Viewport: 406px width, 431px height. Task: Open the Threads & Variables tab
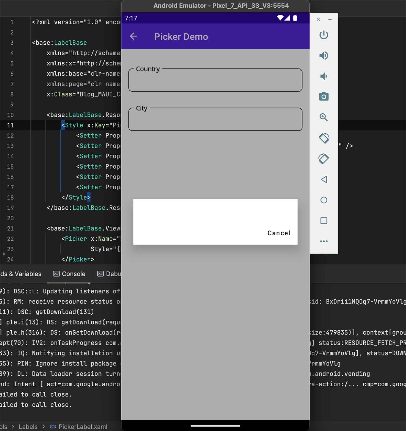21,274
